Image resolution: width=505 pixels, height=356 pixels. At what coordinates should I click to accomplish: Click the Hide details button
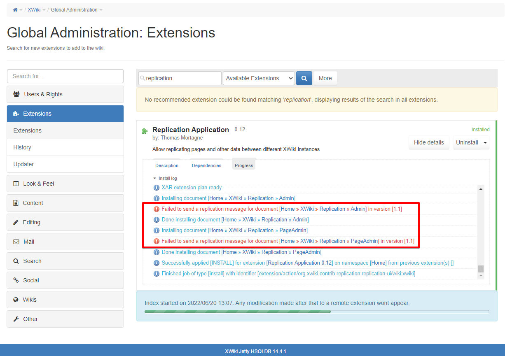[x=429, y=142]
